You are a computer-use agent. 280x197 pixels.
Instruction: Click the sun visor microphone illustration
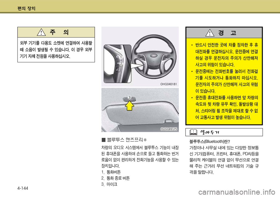tap(140, 110)
